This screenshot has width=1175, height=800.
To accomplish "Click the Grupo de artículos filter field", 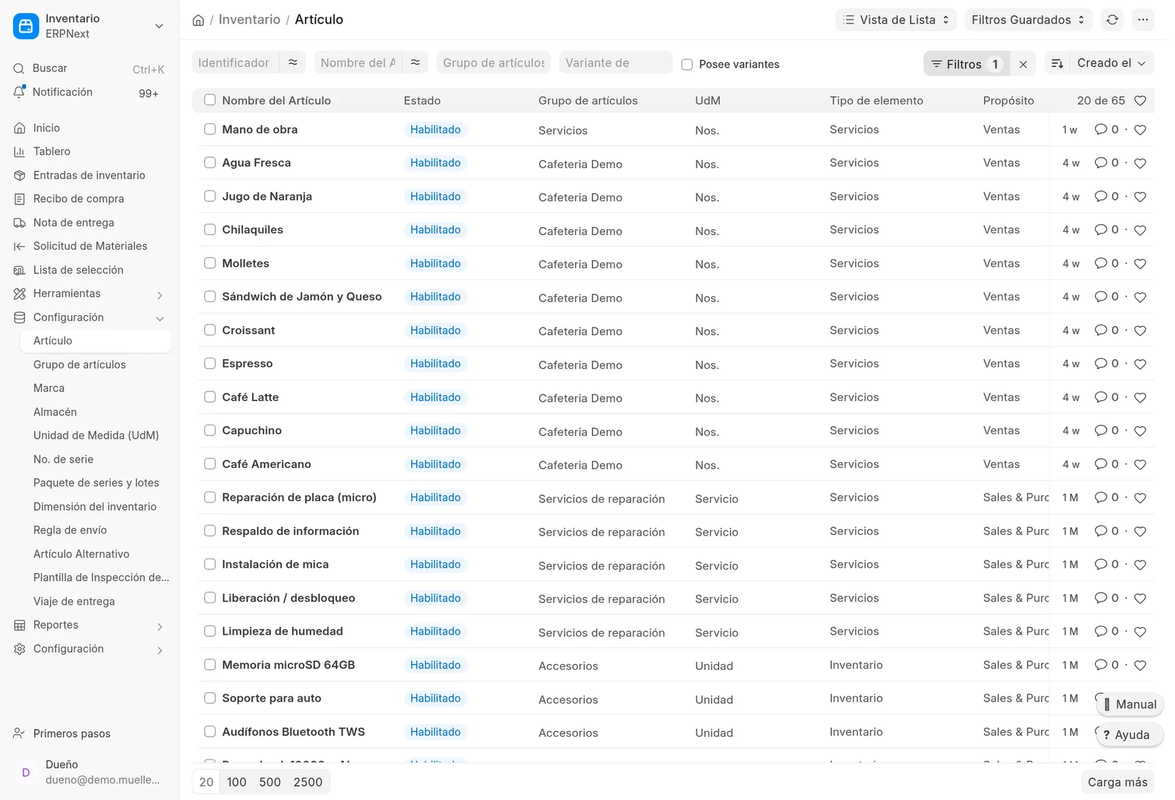I will pyautogui.click(x=493, y=62).
